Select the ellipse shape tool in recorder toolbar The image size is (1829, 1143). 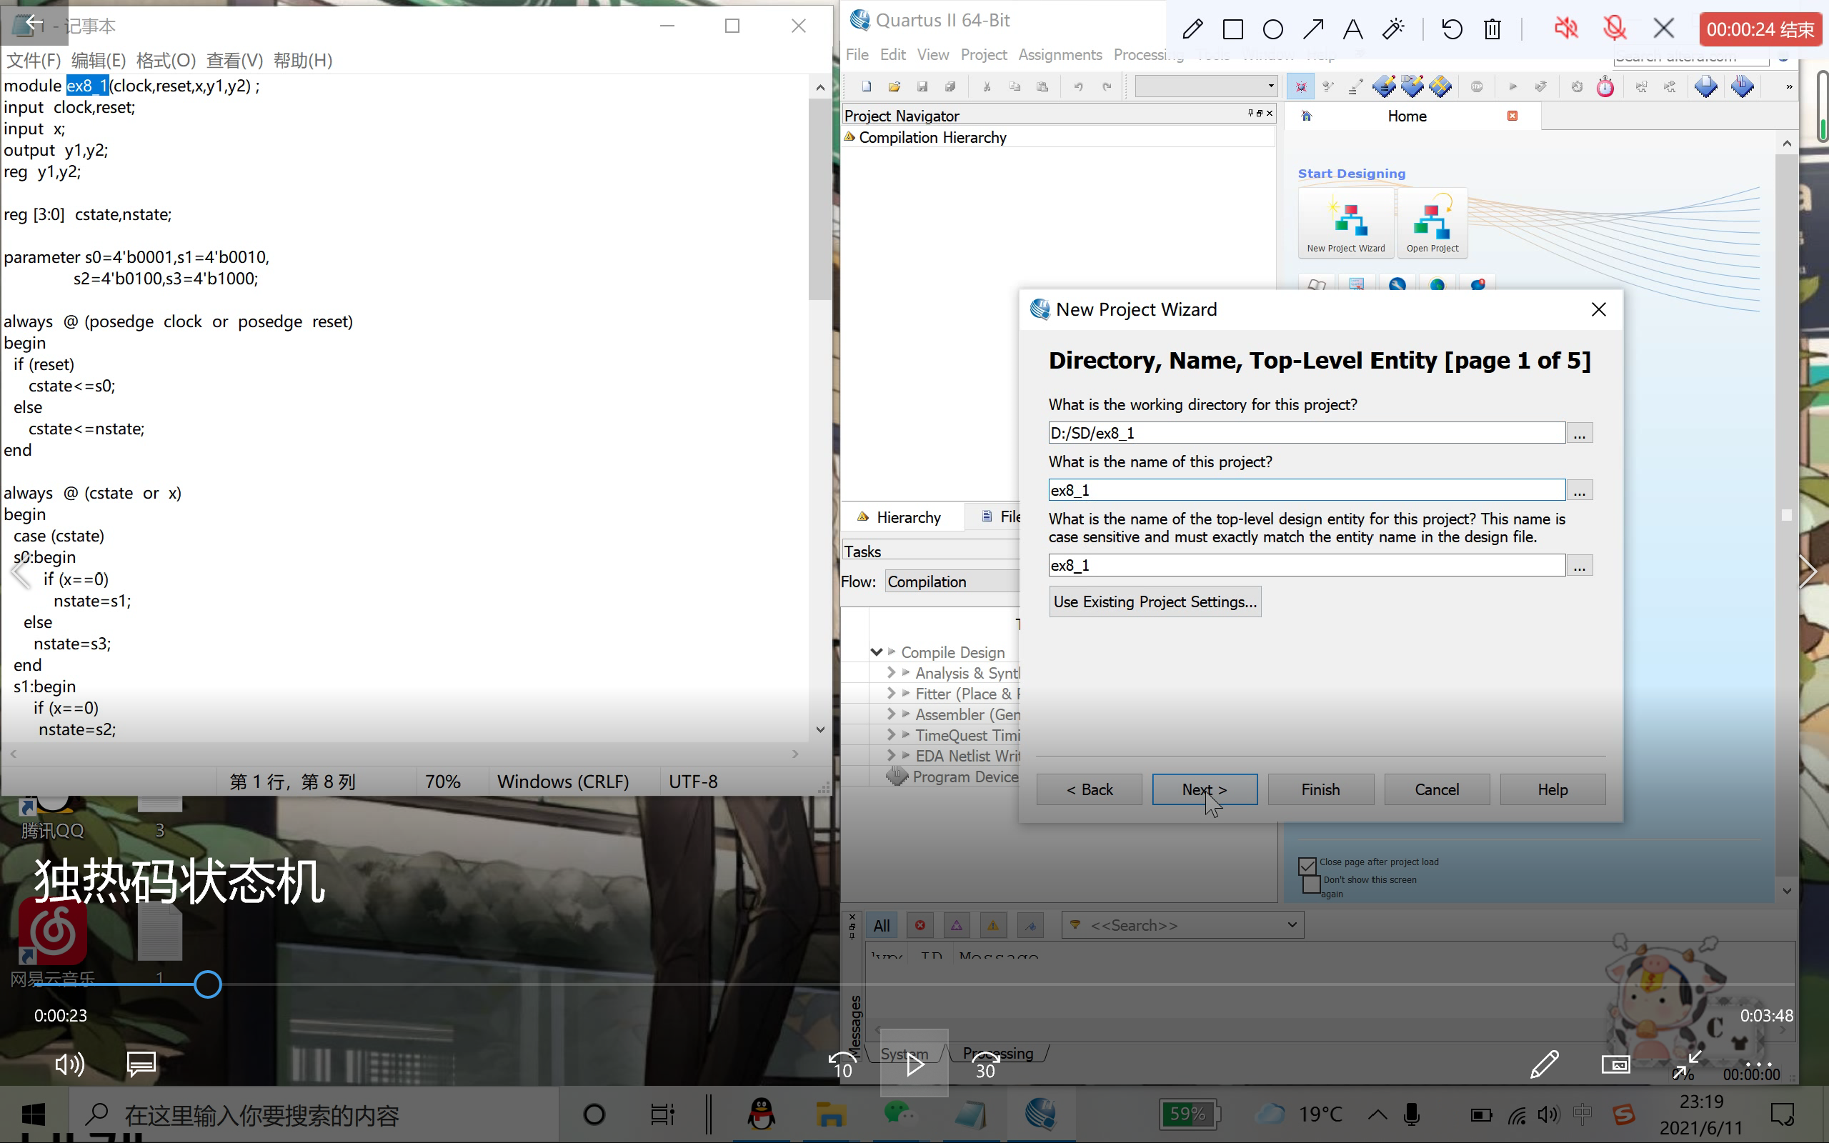coord(1272,29)
